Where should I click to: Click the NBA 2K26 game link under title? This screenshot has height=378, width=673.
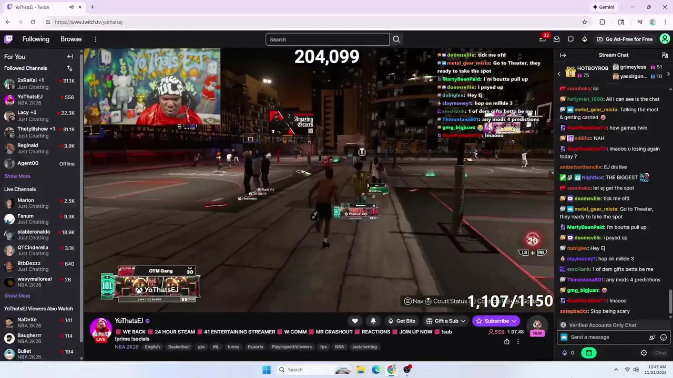pos(127,347)
